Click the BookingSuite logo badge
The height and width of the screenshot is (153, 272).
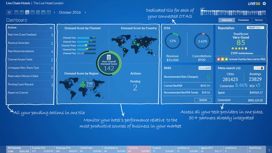(x=205, y=68)
